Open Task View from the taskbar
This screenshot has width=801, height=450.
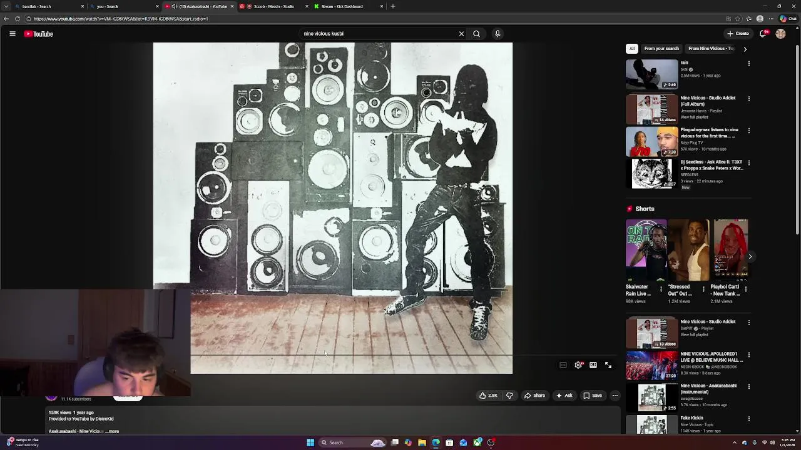(x=395, y=442)
